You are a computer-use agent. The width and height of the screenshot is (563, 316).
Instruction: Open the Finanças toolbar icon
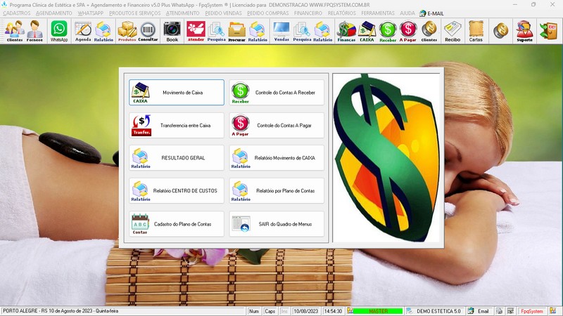click(346, 31)
